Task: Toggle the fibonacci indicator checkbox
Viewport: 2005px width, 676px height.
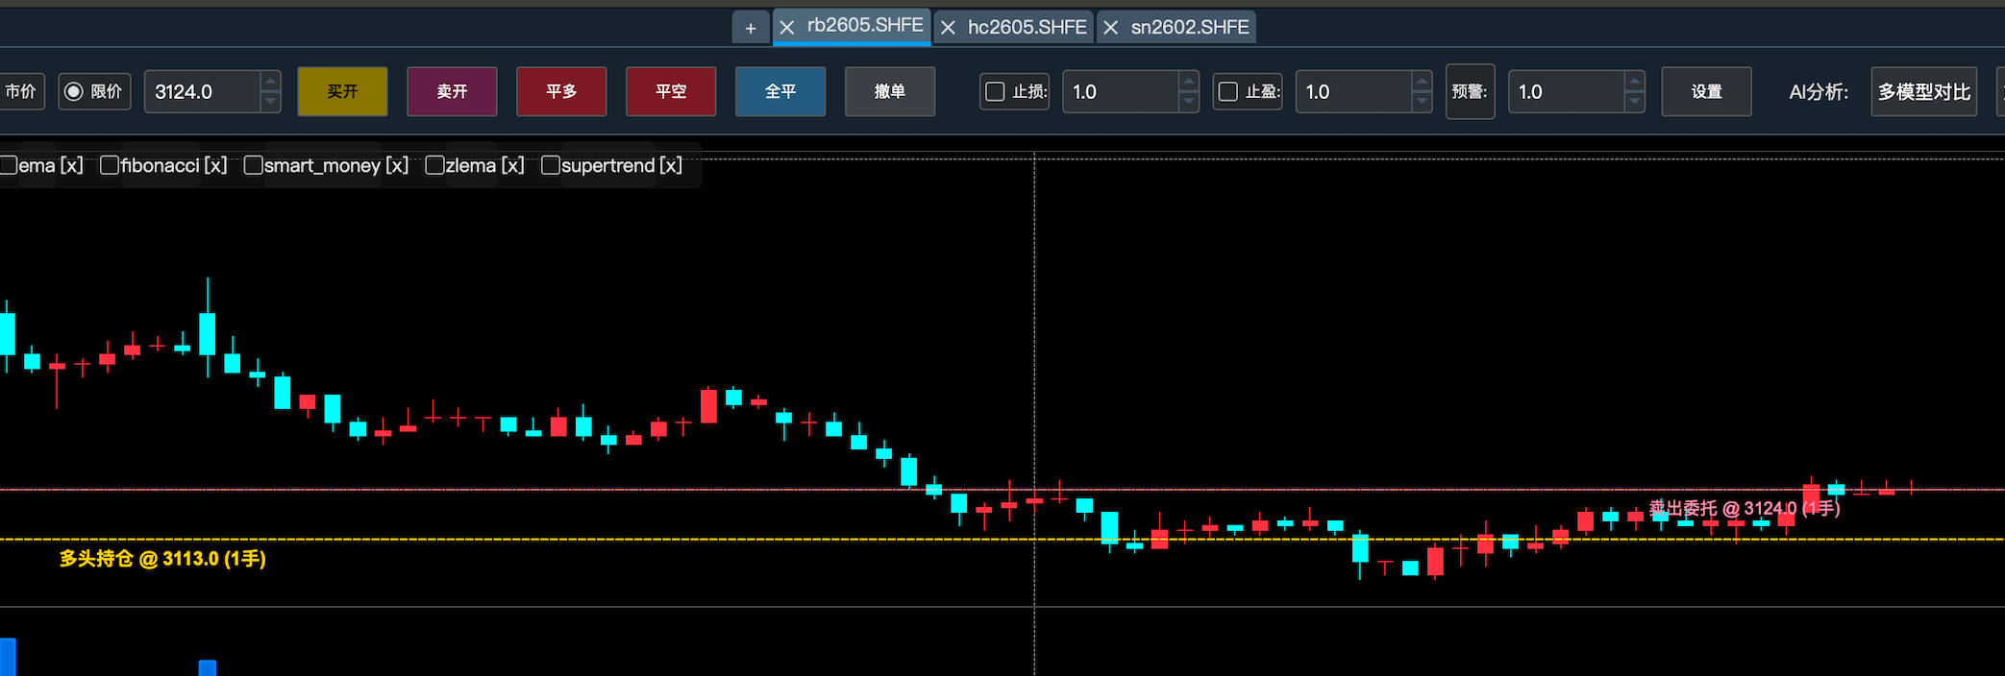Action: click(x=110, y=165)
